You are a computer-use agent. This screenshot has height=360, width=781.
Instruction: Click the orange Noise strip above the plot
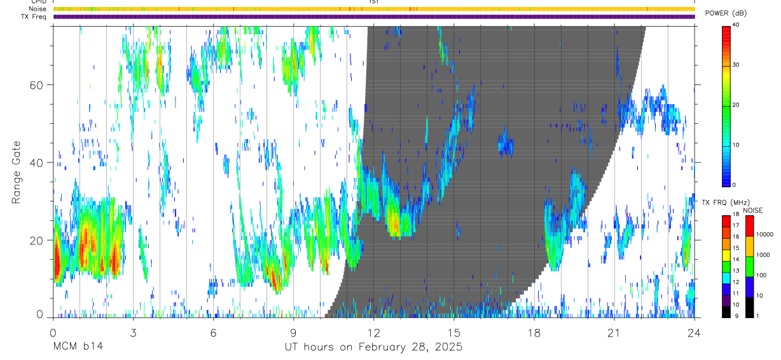(x=374, y=9)
